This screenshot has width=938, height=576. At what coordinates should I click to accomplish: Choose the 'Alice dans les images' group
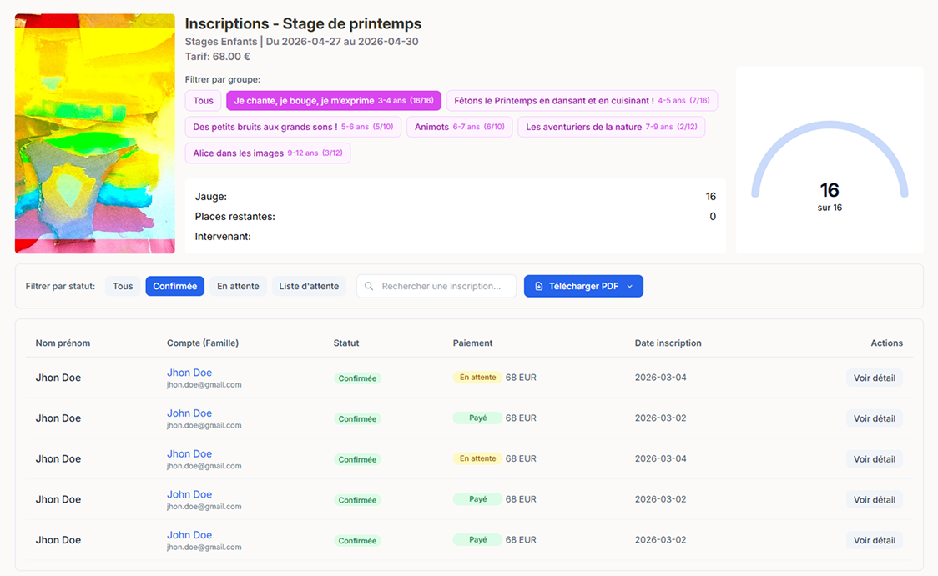pos(268,153)
